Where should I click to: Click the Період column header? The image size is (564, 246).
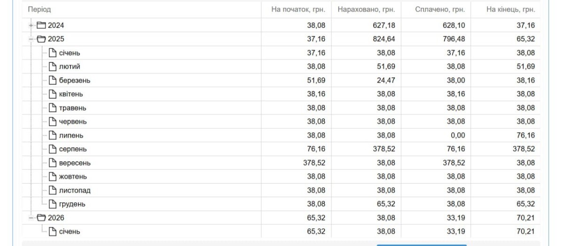tap(39, 9)
